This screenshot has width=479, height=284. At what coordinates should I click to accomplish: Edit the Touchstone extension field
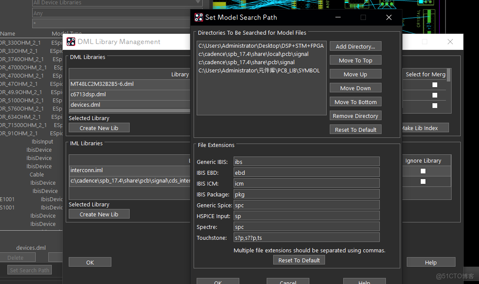pyautogui.click(x=306, y=238)
